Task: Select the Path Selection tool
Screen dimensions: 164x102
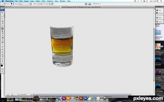Action: point(2,50)
